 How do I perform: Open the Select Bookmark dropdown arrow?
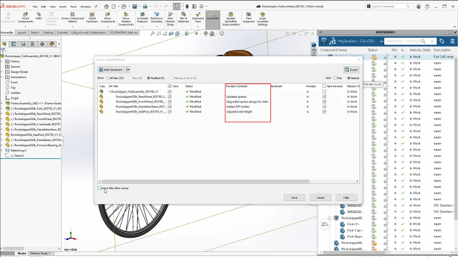point(129,69)
